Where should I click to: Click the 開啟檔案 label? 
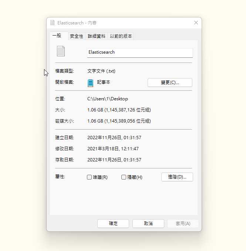tap(65, 82)
